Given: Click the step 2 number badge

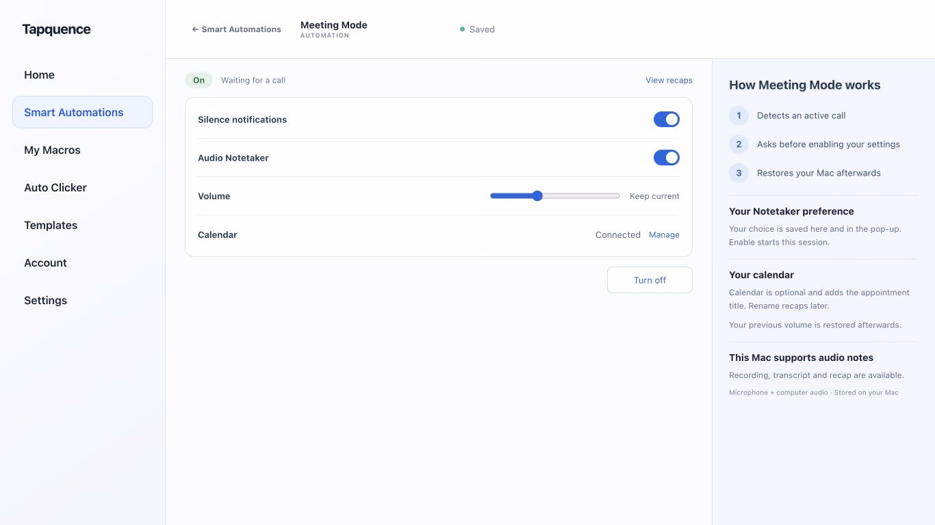Looking at the screenshot, I should [x=739, y=144].
